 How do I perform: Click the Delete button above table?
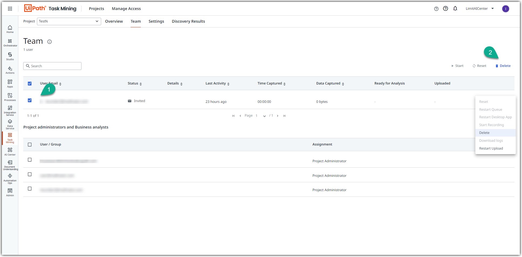point(503,66)
